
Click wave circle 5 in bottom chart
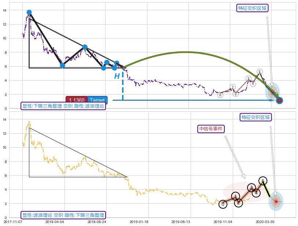[263, 181]
